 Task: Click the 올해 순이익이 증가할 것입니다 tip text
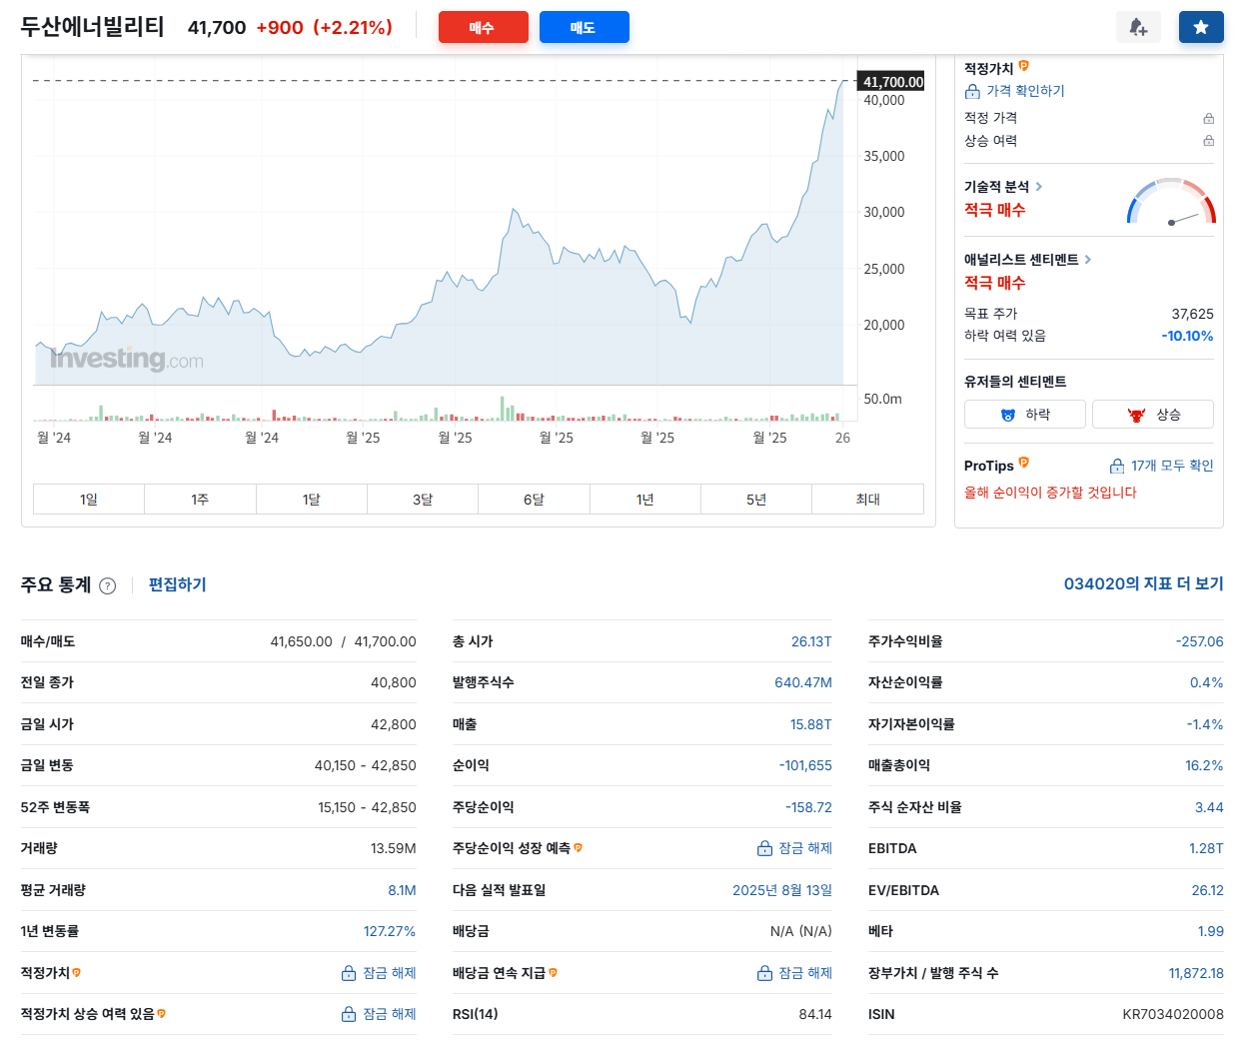point(1050,493)
